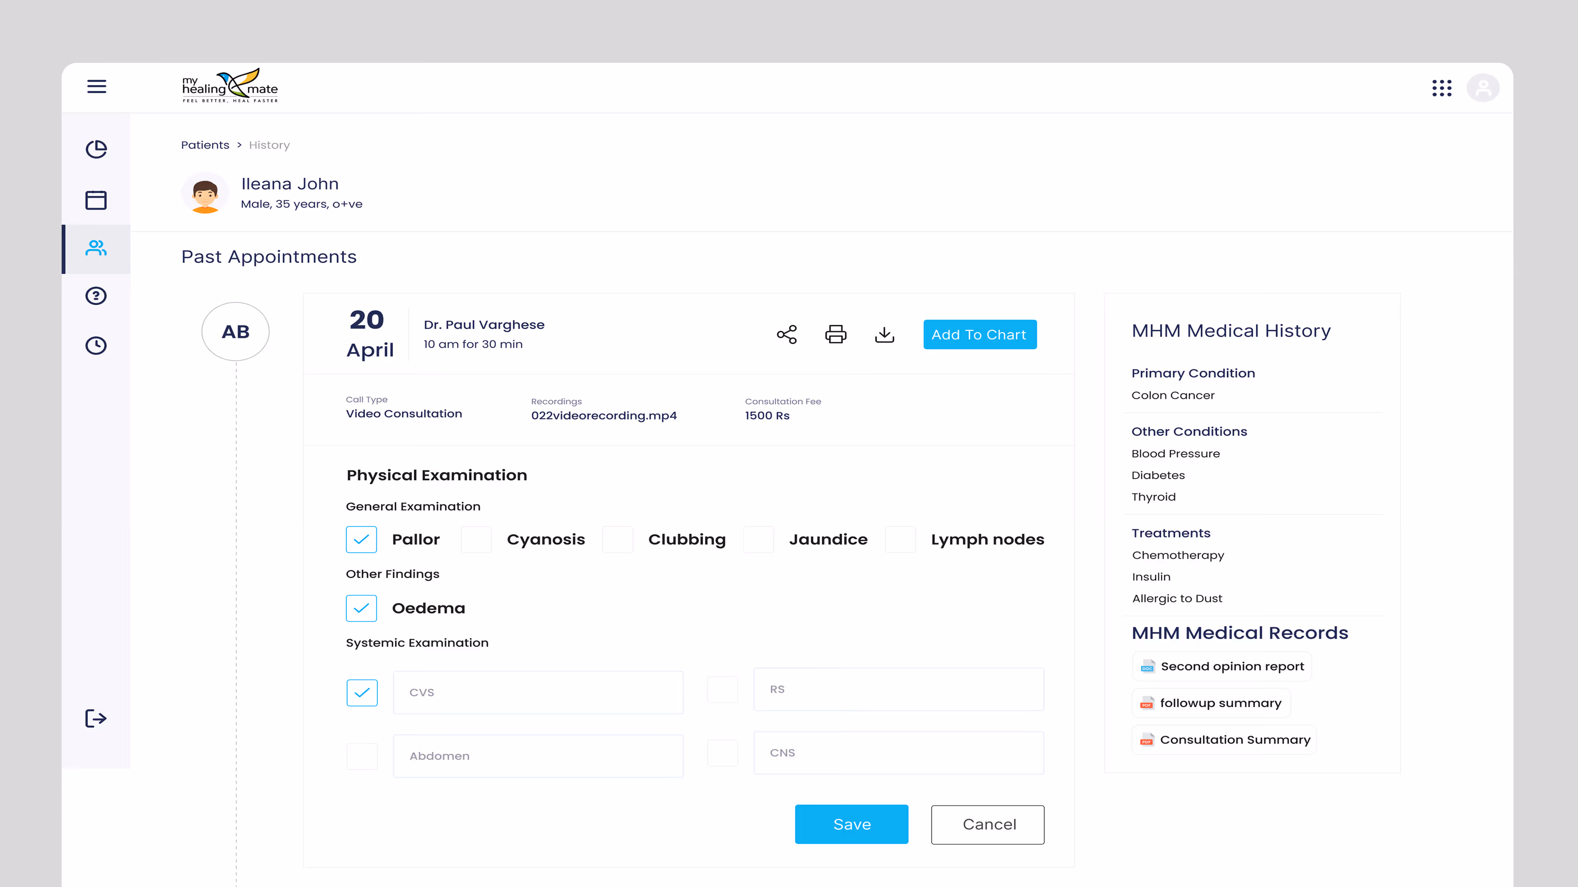Open the calendar icon in the sidebar
Screen dimensions: 1578x887
tap(96, 200)
